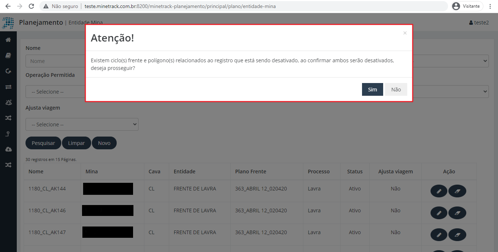This screenshot has width=498, height=252.
Task: Click the Não seguro warning icon
Action: [46, 6]
